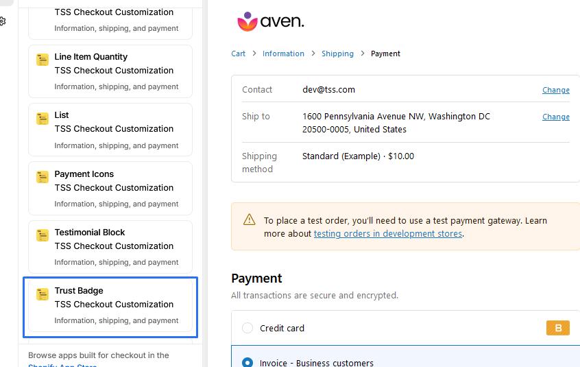Select the Line Item Quantity block title
The image size is (580, 367).
click(x=91, y=57)
